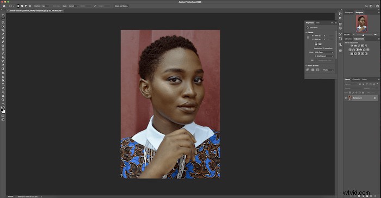Image resolution: width=381 pixels, height=198 pixels.
Task: Click the Home icon in options bar
Action: (4, 6)
